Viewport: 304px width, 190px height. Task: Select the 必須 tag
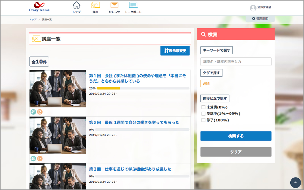[206, 83]
